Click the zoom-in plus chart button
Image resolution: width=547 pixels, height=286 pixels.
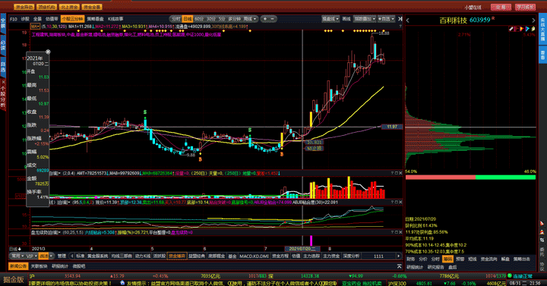tap(265, 19)
